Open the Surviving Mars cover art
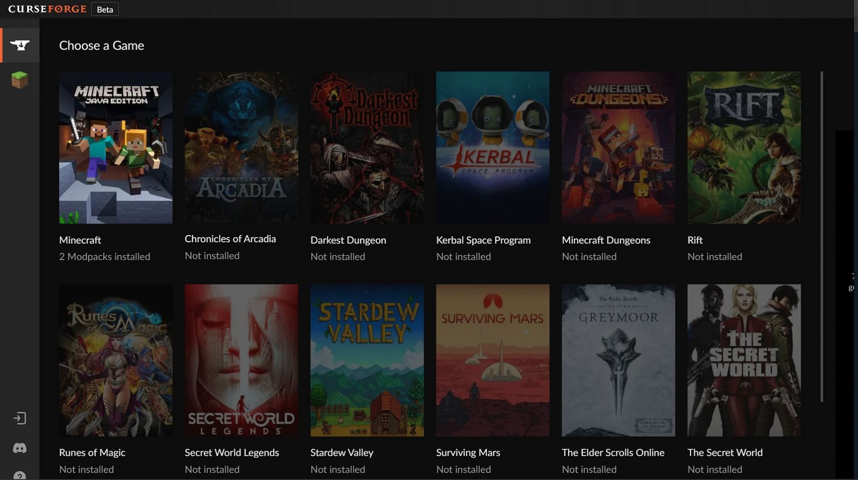 493,360
